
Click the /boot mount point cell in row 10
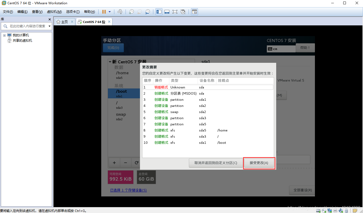pos(222,143)
